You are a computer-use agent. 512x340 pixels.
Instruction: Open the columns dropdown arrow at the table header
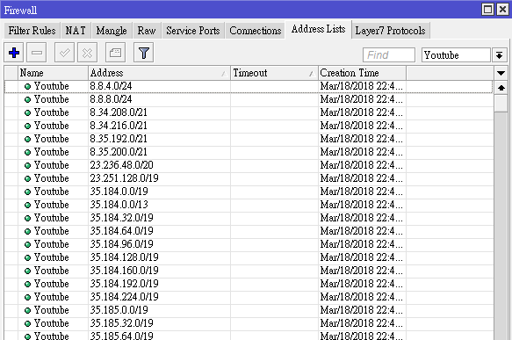click(501, 73)
